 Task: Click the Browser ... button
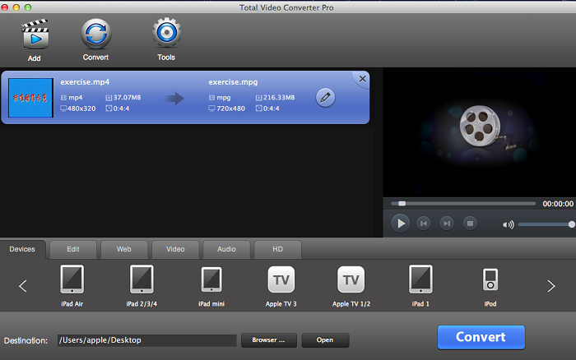[x=268, y=340]
